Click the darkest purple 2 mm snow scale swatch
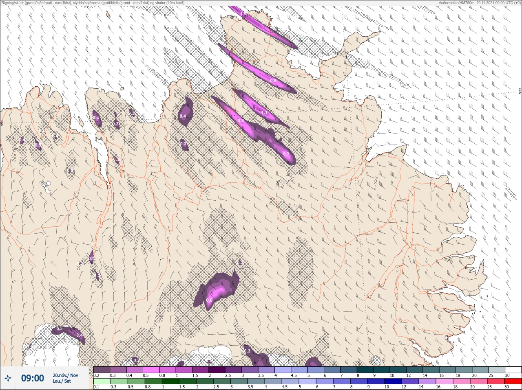 coord(217,370)
